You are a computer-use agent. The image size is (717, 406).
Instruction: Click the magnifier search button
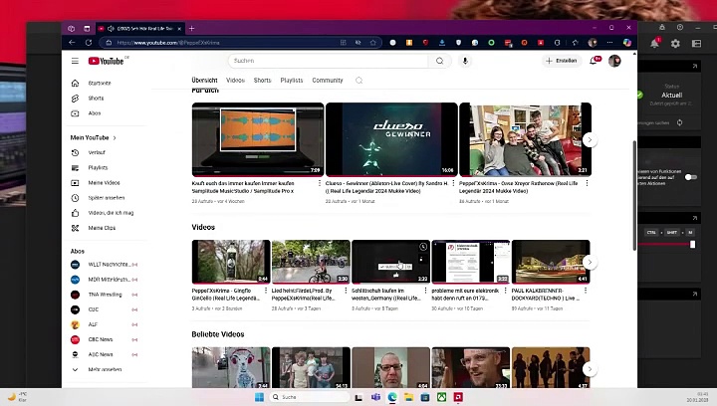(x=439, y=61)
